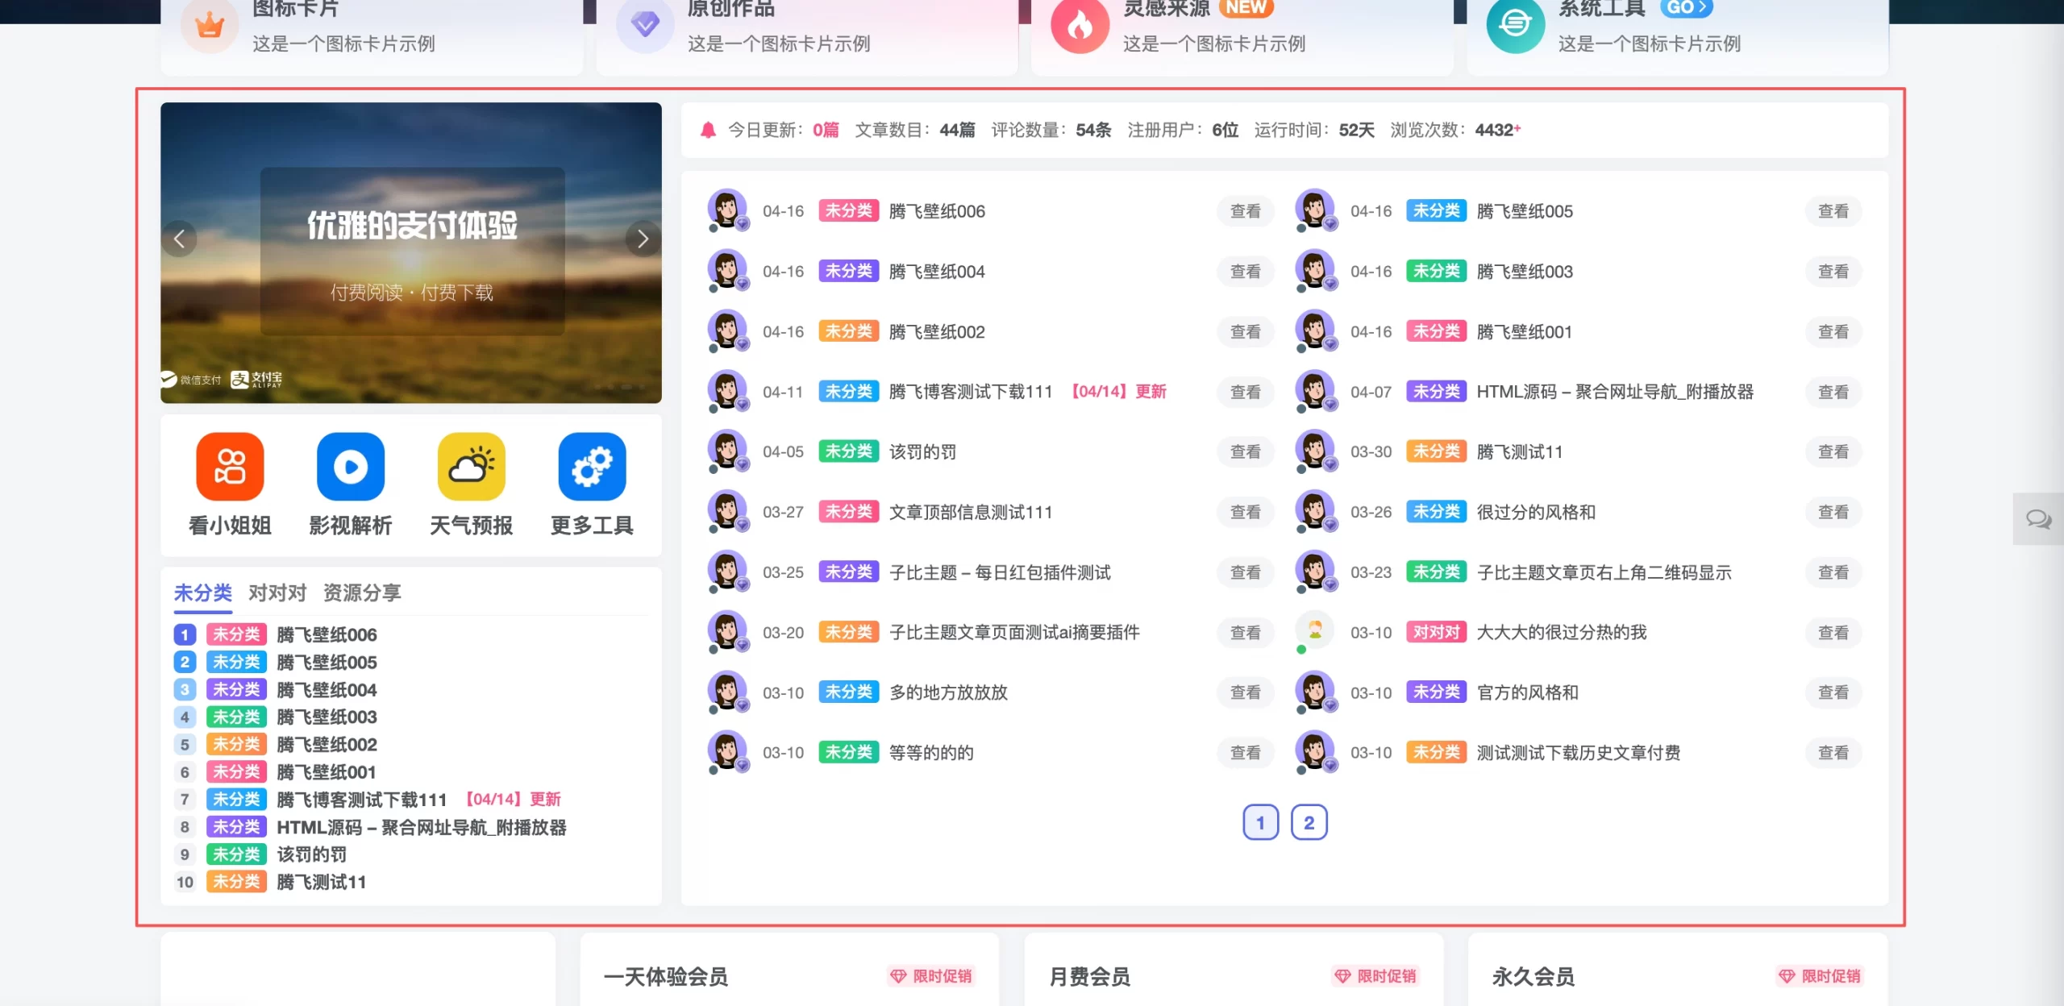Open the 影视解析 blue play icon

tap(351, 466)
